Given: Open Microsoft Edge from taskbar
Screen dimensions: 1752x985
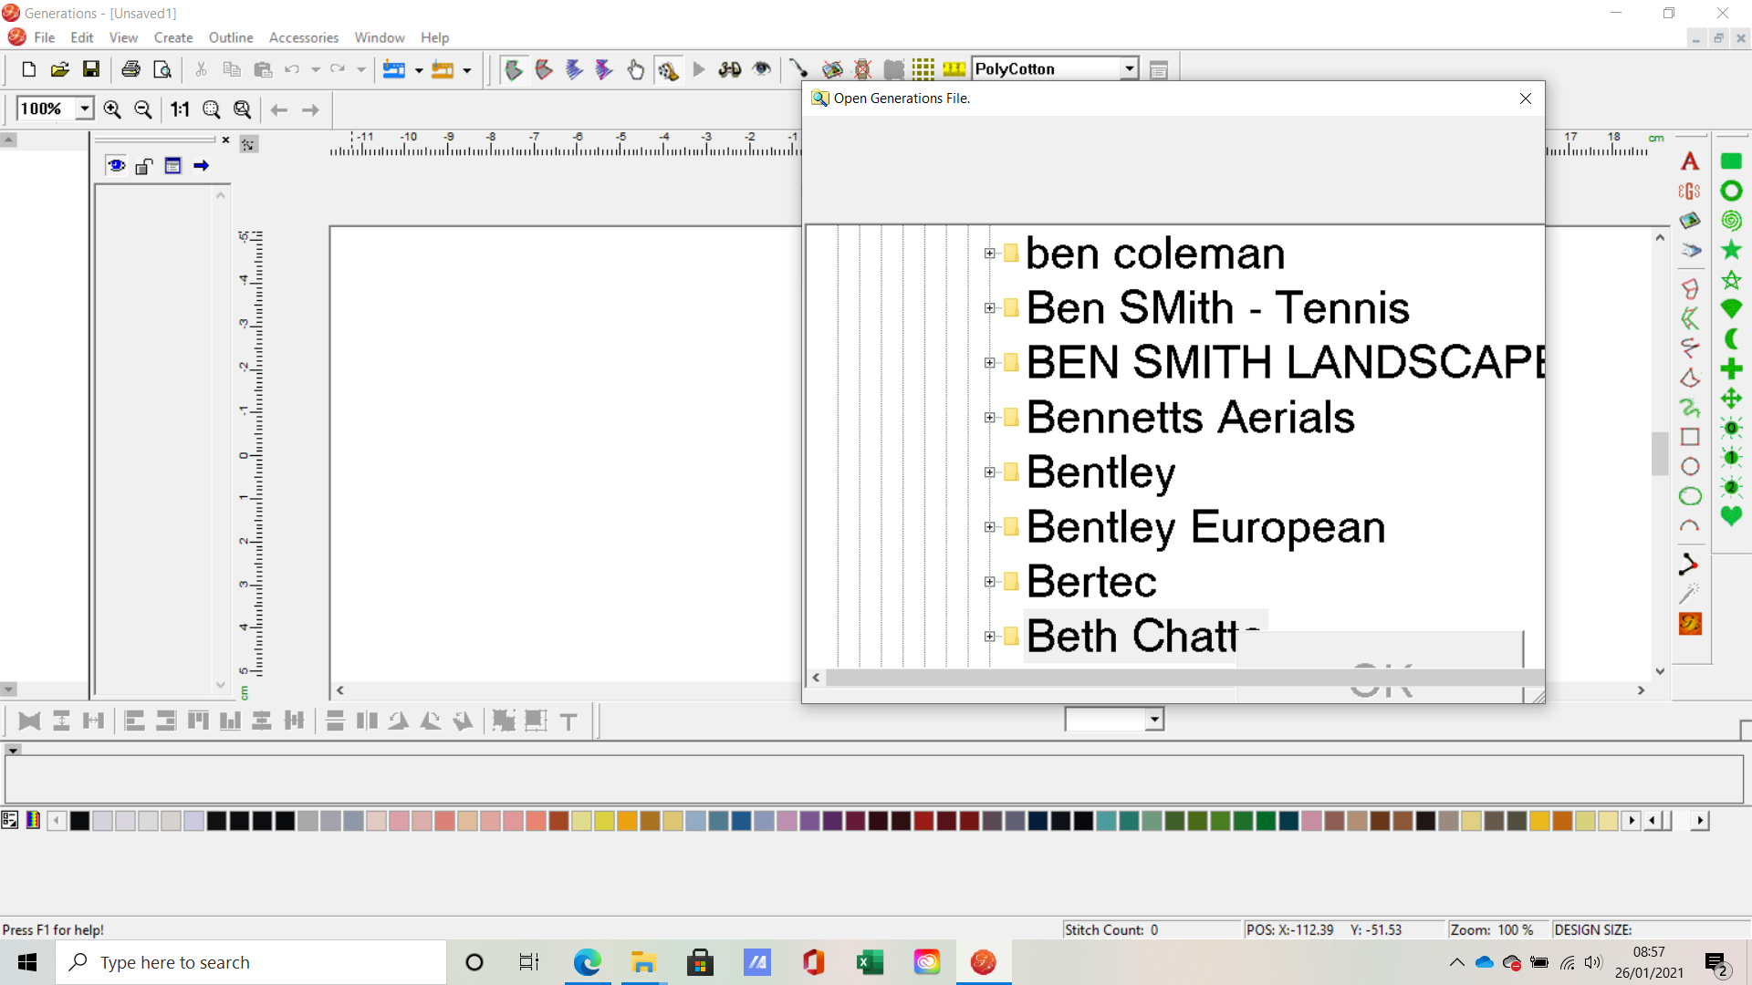Looking at the screenshot, I should 587,962.
